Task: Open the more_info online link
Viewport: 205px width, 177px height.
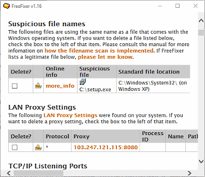Action: pos(60,86)
